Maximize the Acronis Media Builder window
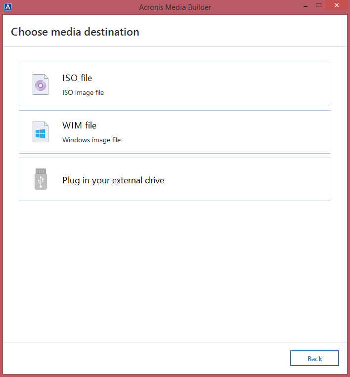The height and width of the screenshot is (377, 350). [x=319, y=5]
